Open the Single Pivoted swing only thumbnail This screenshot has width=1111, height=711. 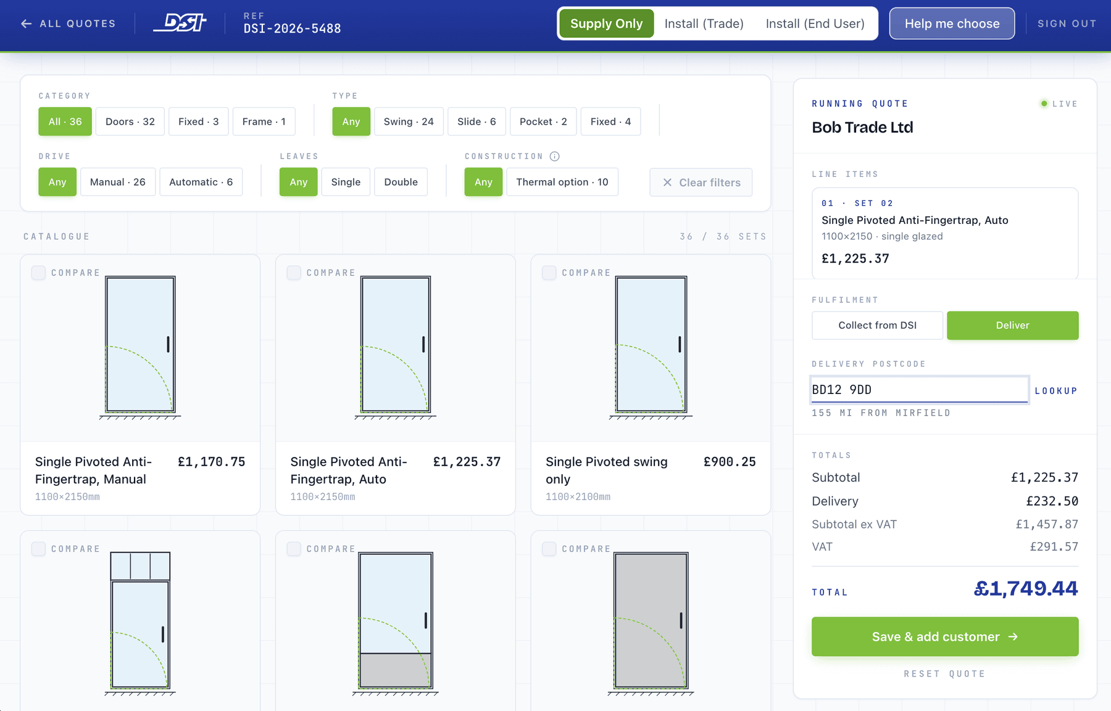651,347
